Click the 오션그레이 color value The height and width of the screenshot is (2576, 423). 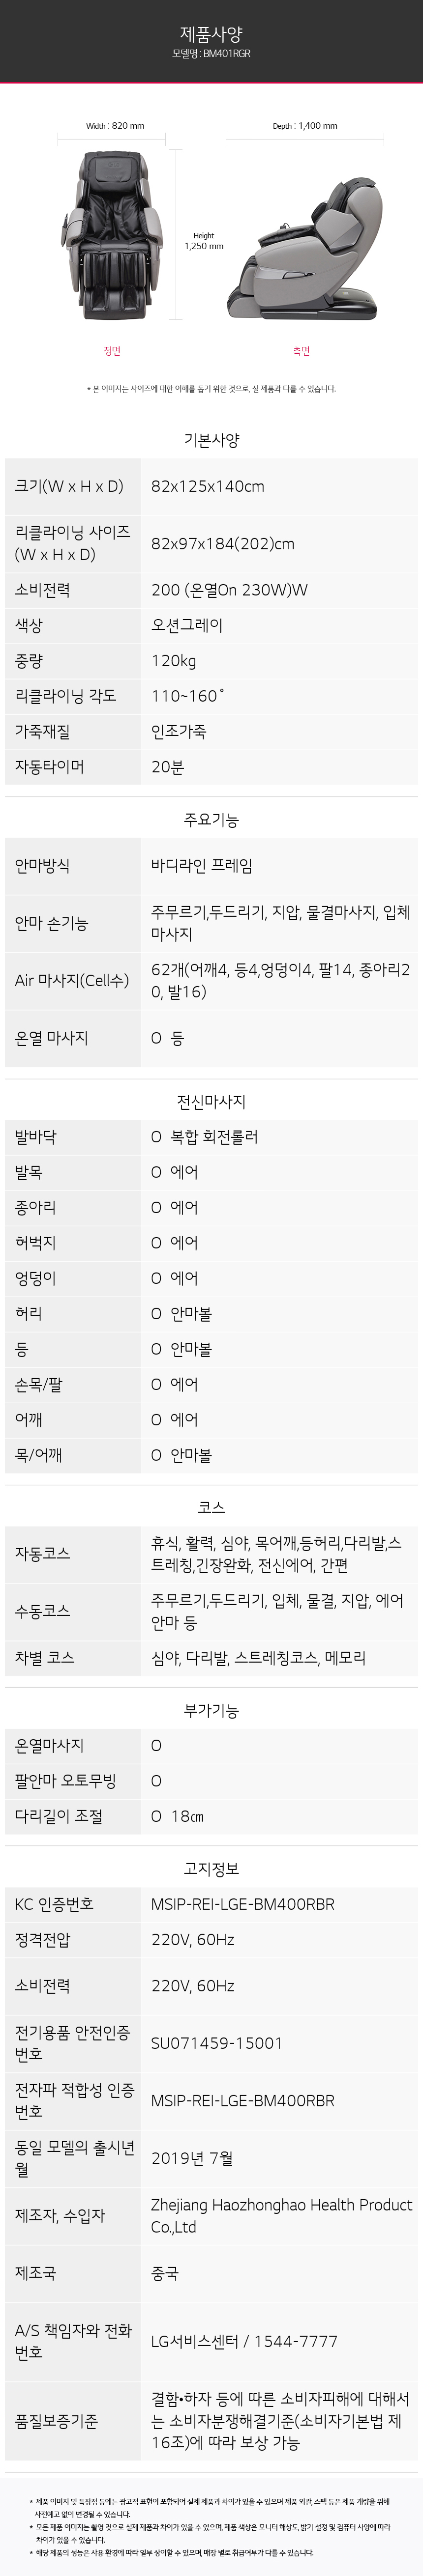[187, 625]
